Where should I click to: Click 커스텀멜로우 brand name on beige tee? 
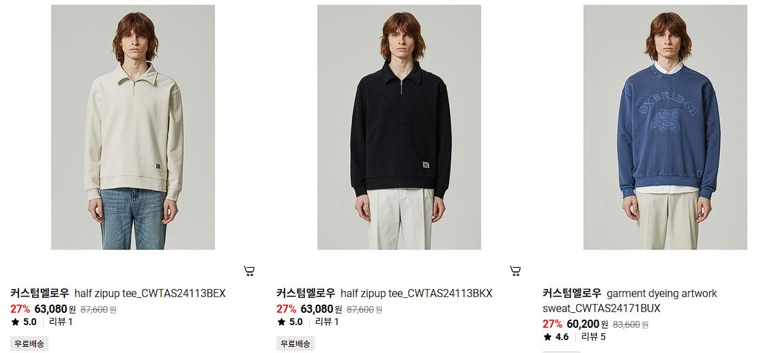[x=40, y=294]
